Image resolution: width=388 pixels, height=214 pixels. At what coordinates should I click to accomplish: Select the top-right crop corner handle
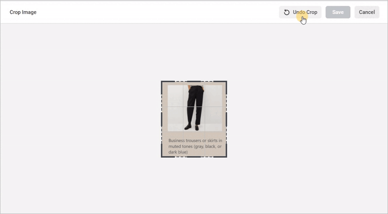coord(226,82)
